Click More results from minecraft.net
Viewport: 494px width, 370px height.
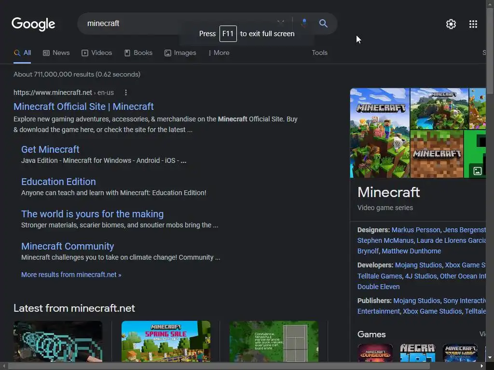coord(71,275)
